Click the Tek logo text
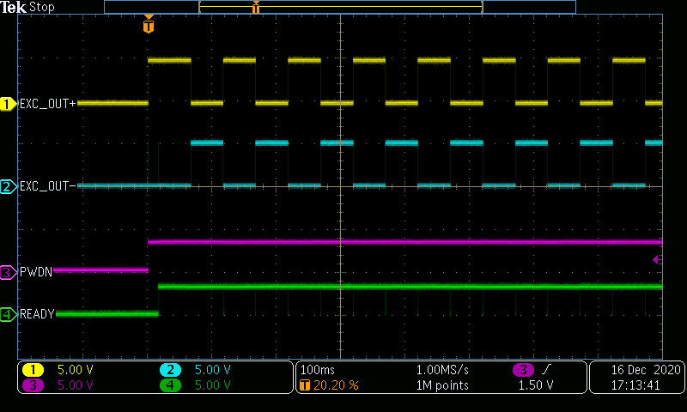This screenshot has width=687, height=412. point(13,7)
